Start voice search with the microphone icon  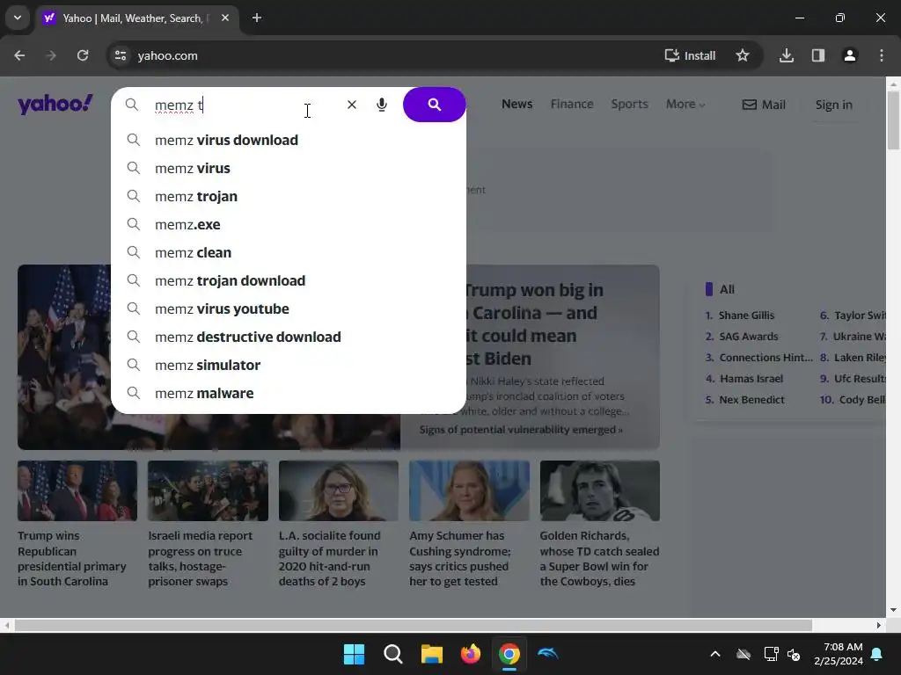[x=382, y=105]
